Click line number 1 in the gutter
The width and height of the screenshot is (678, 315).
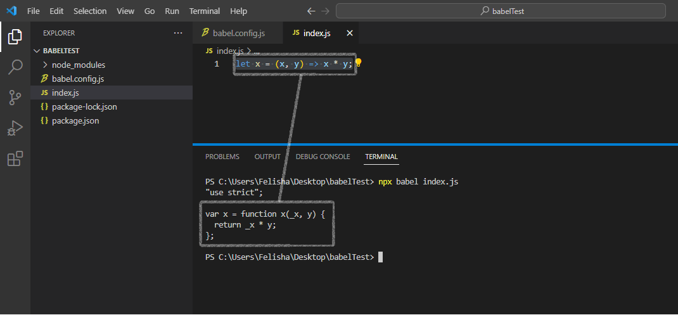click(x=217, y=64)
